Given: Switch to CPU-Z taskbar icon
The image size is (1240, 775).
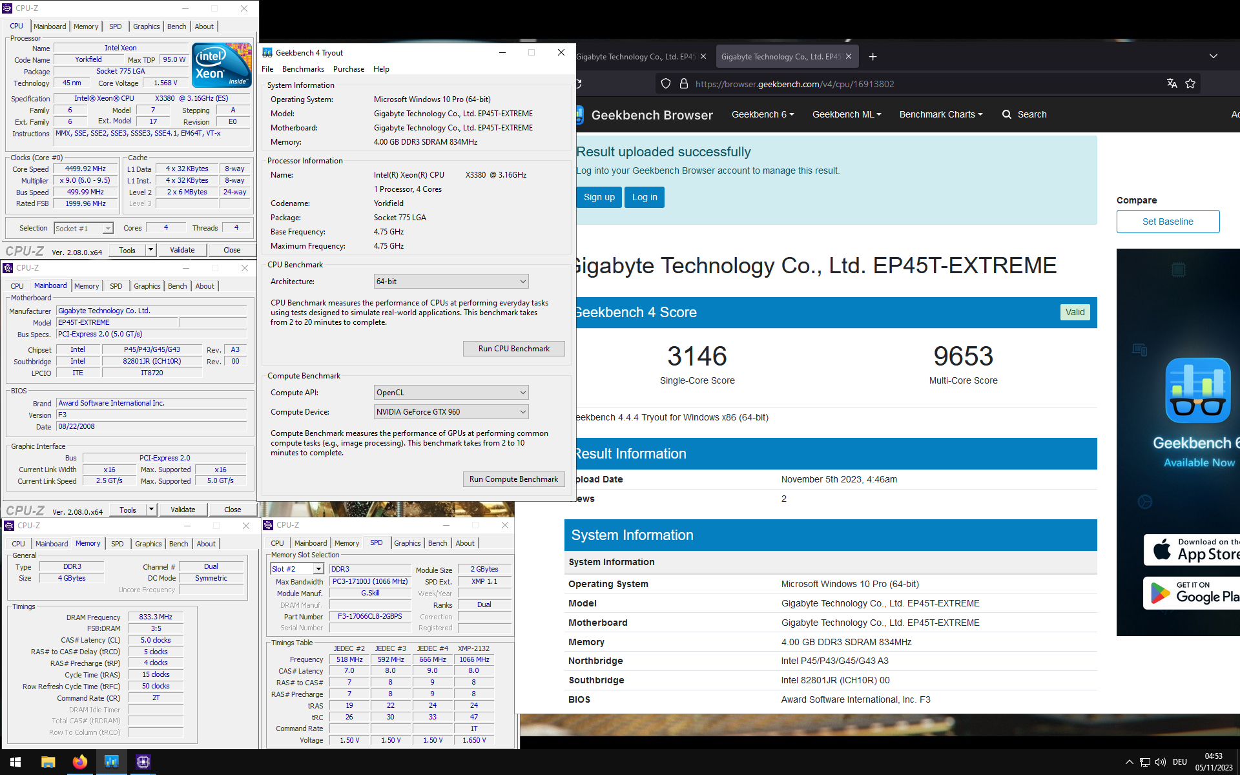Looking at the screenshot, I should (143, 762).
